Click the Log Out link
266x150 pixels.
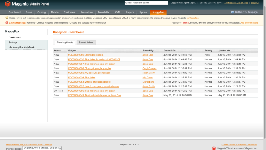point(255,3)
